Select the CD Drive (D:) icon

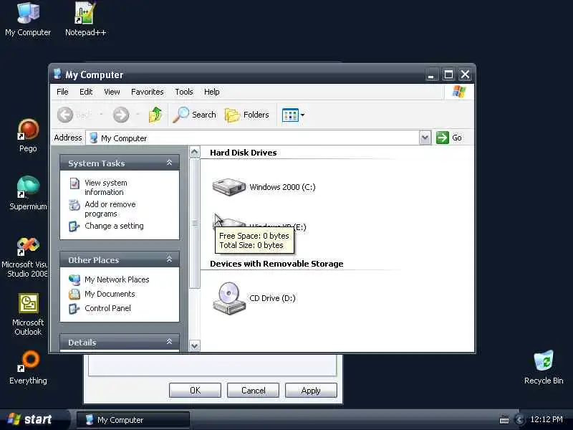(229, 298)
